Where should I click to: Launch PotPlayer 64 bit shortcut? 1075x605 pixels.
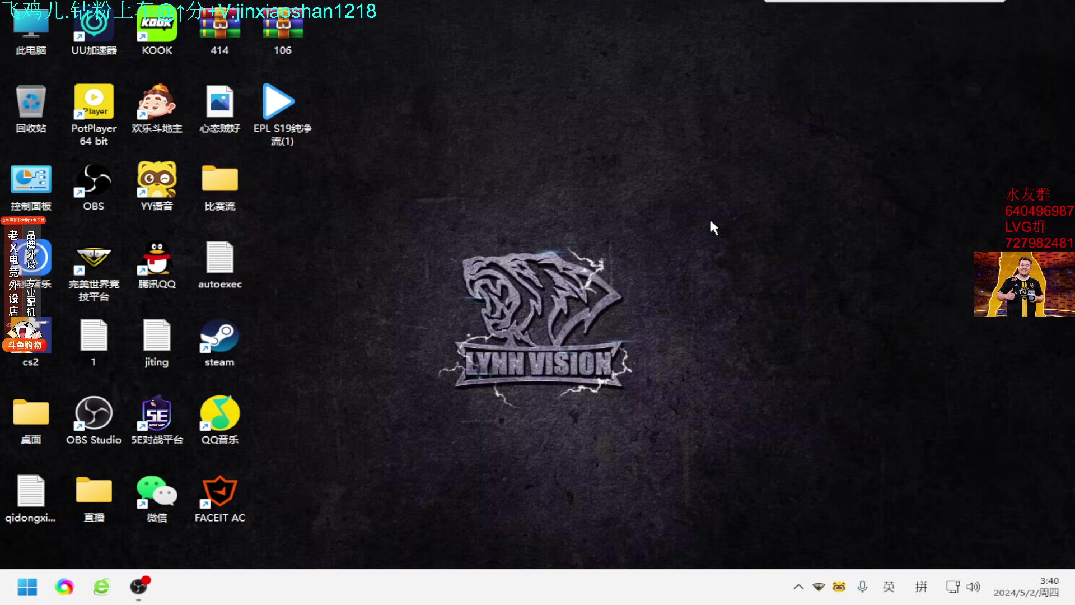click(94, 115)
